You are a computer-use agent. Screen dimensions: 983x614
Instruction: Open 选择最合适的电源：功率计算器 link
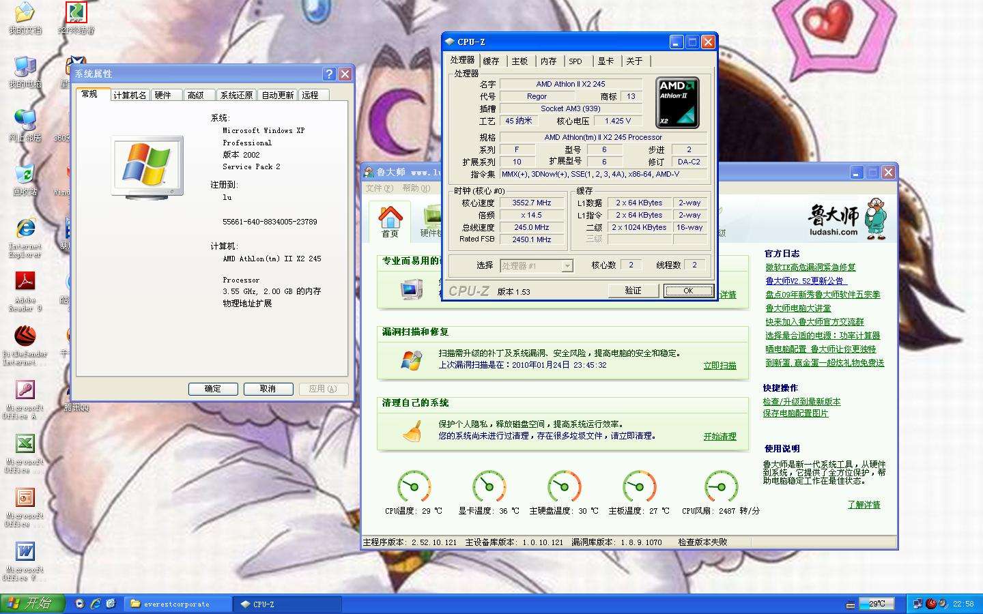pyautogui.click(x=823, y=336)
